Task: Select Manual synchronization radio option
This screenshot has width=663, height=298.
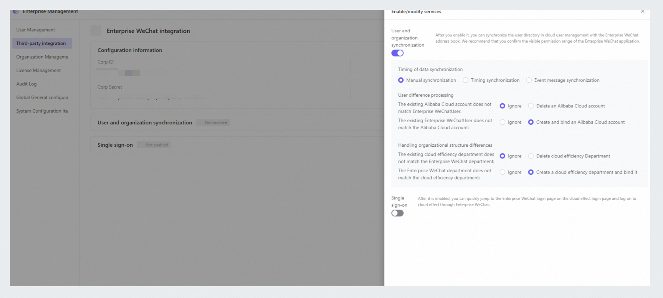Action: 401,80
